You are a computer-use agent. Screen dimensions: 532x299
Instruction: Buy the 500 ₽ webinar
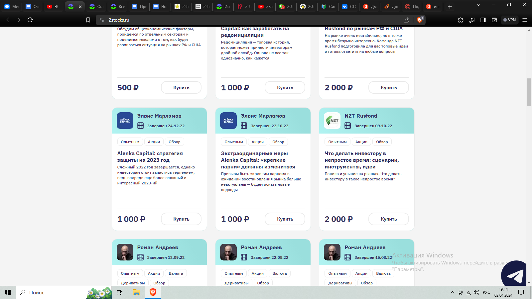point(181,87)
